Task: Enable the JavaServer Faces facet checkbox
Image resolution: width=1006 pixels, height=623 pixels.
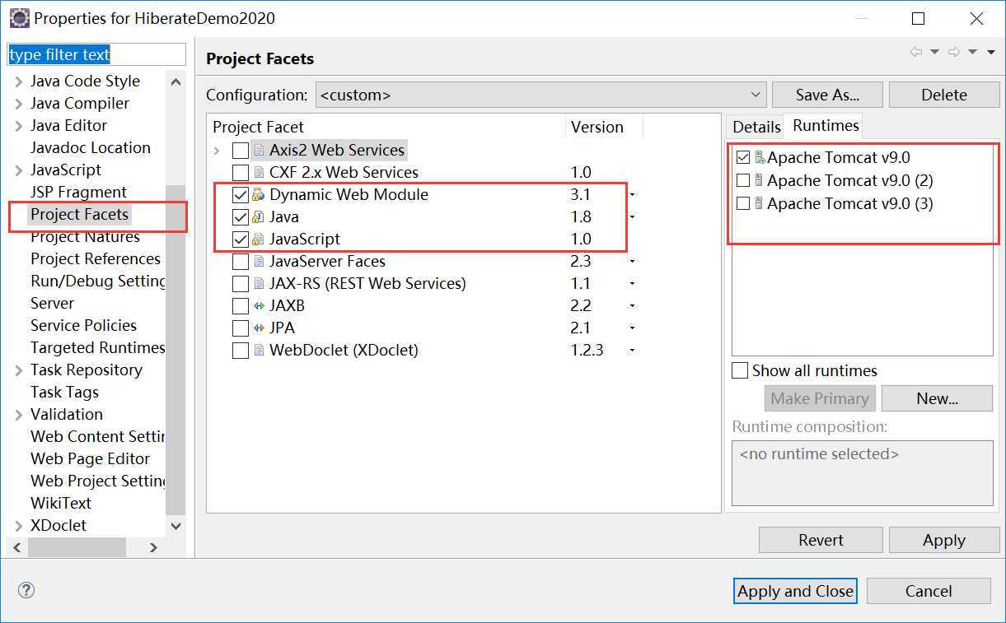Action: (x=241, y=262)
